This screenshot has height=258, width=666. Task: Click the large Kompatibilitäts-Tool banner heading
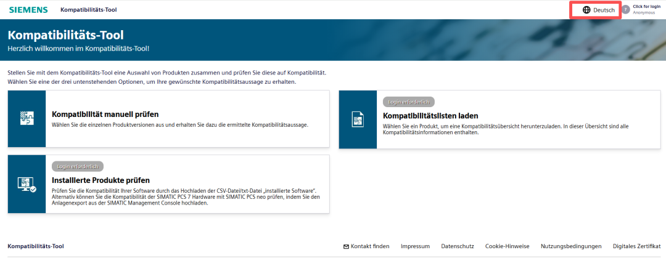tap(66, 35)
